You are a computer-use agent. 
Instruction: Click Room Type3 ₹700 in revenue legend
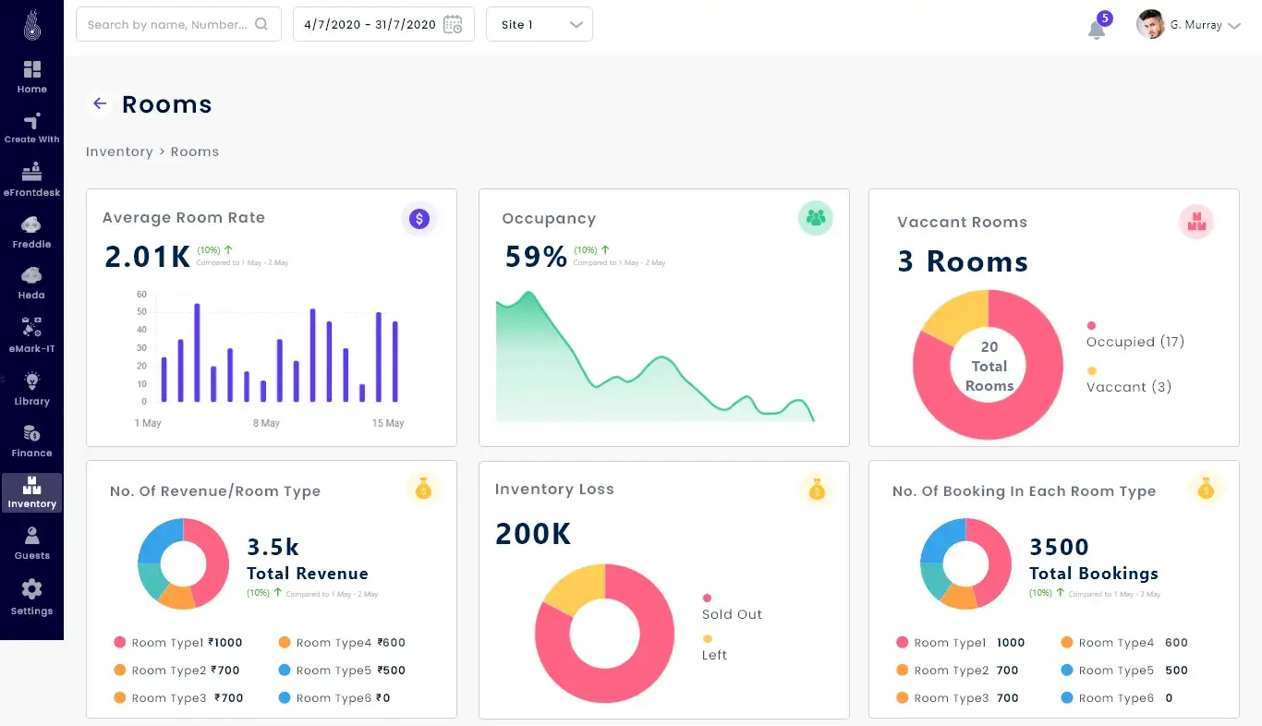pyautogui.click(x=178, y=698)
